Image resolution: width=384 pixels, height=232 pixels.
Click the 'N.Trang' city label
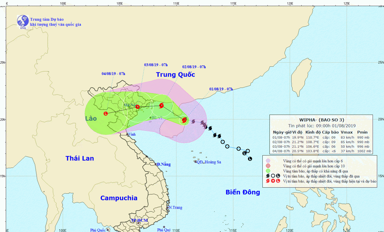pyautogui.click(x=175, y=207)
